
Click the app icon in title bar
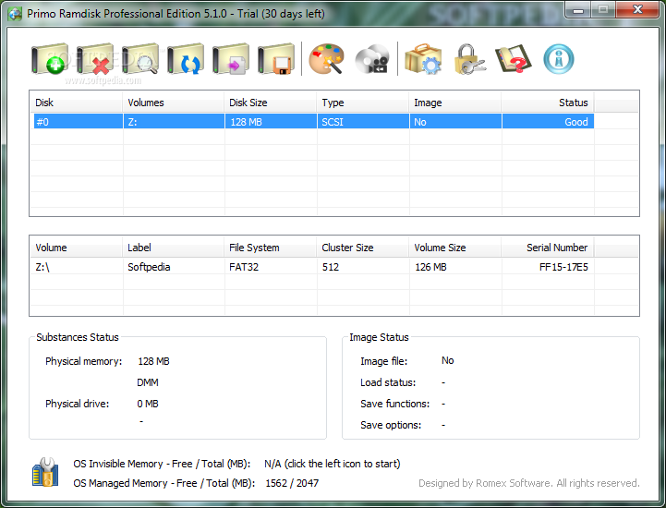click(15, 14)
